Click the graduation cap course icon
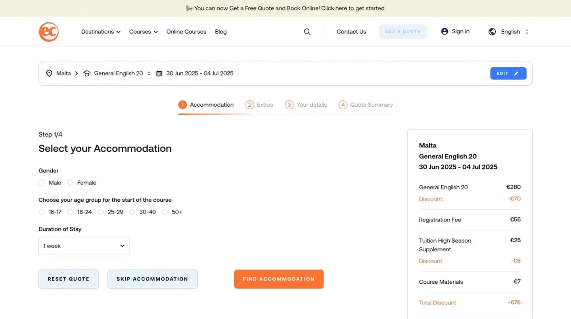The image size is (571, 319). click(87, 73)
